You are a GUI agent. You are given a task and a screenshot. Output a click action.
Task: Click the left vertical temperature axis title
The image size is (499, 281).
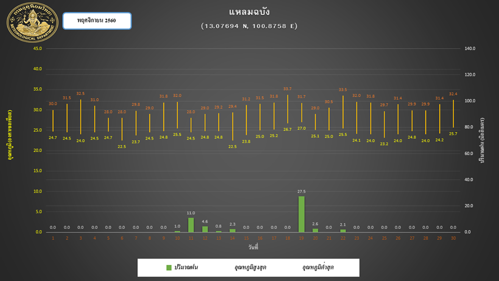coord(9,134)
